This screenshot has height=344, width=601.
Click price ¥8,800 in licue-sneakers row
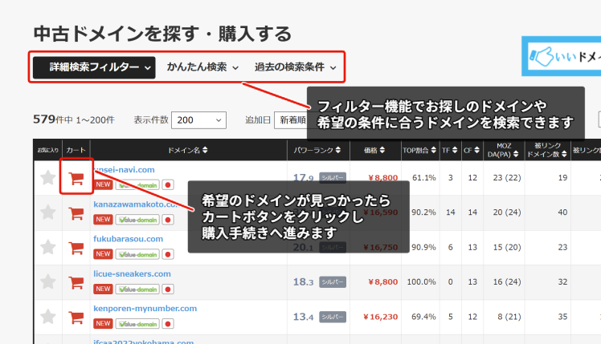(x=382, y=282)
